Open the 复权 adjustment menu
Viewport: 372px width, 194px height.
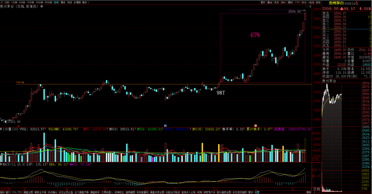[263, 2]
